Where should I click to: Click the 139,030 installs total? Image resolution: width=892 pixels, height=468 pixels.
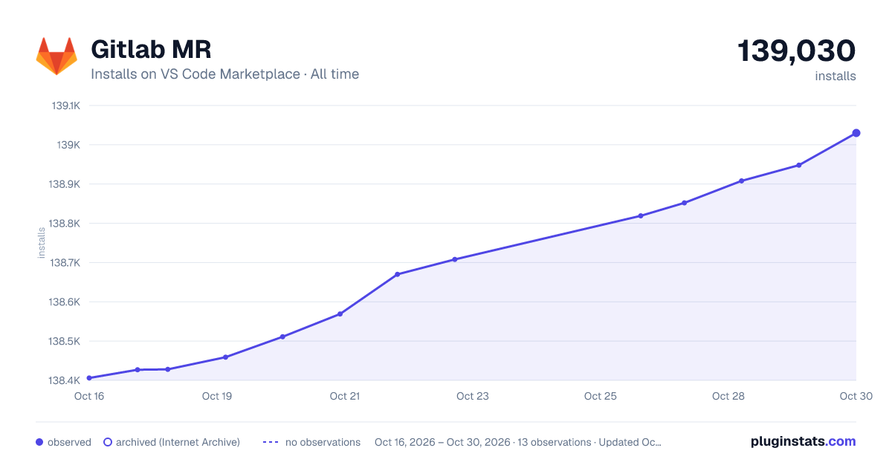796,51
